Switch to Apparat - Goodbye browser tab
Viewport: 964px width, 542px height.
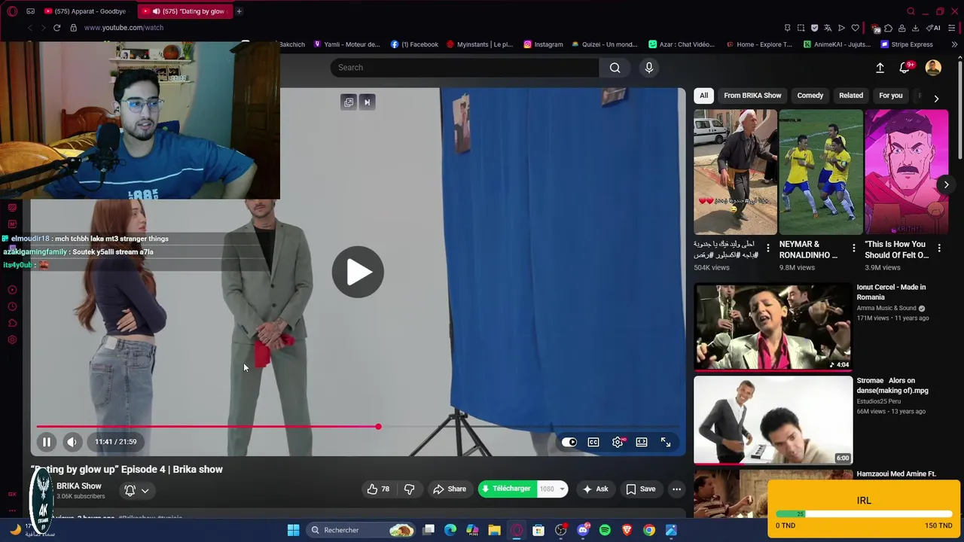[85, 11]
